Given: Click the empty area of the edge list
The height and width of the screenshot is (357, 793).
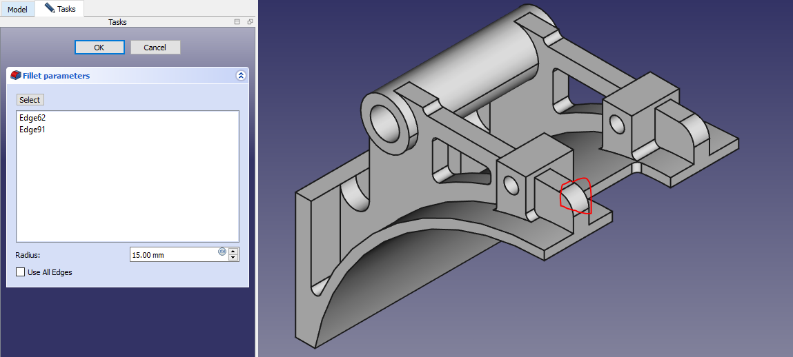Looking at the screenshot, I should click(128, 193).
